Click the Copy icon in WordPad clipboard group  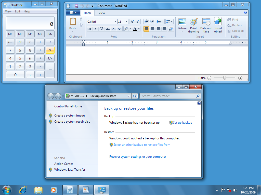tap(81, 25)
